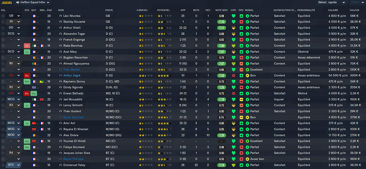
Task: Click the Obs badge for Younes El Himdi
Action: (x=27, y=141)
